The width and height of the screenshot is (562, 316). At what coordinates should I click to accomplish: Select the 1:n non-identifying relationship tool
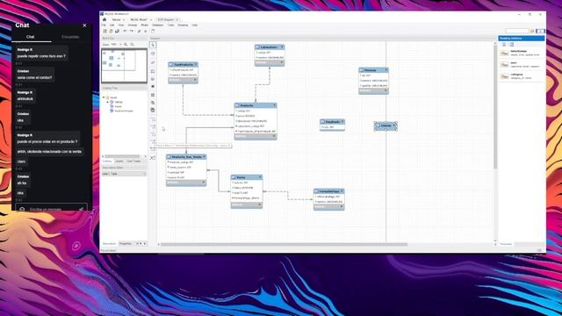[153, 126]
